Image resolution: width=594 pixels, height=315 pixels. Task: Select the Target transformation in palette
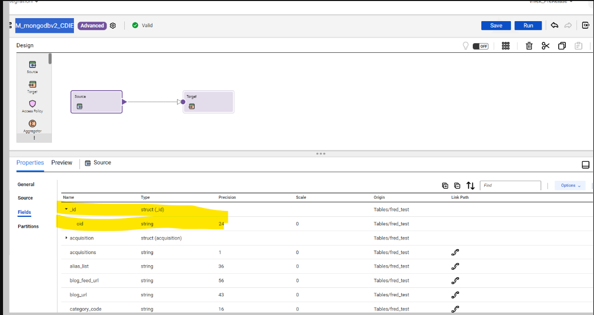(32, 87)
